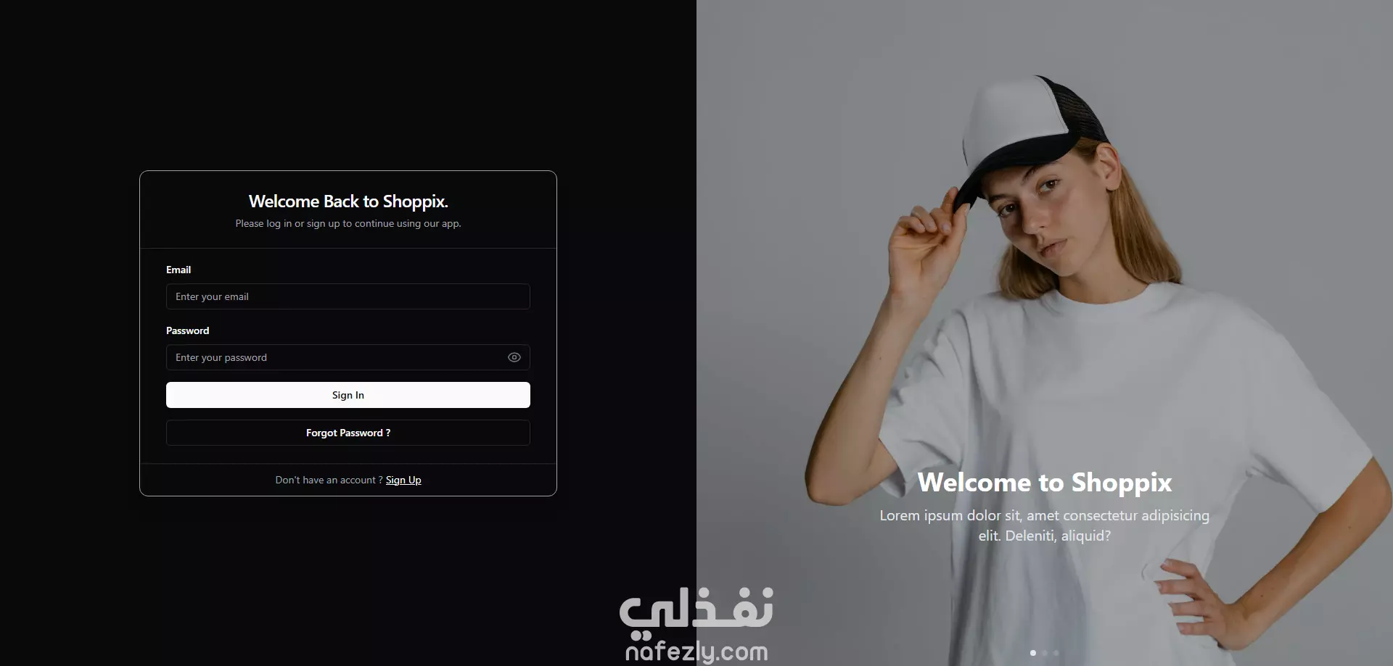
Task: Submit the form with Sign In
Action: (348, 395)
